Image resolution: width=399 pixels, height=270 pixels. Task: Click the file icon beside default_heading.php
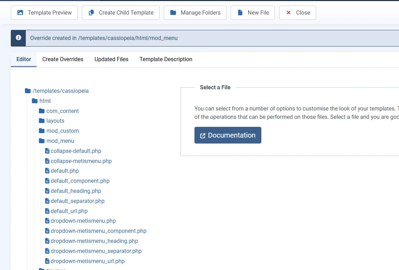[47, 190]
